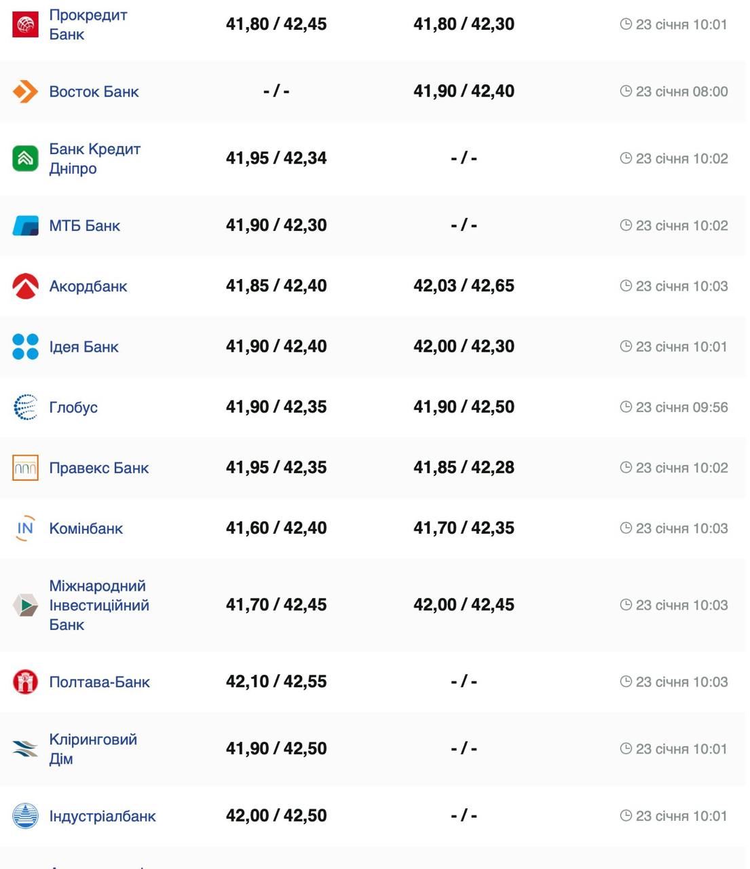Click the clock icon in Глобус row
750x869 pixels.
[x=626, y=407]
